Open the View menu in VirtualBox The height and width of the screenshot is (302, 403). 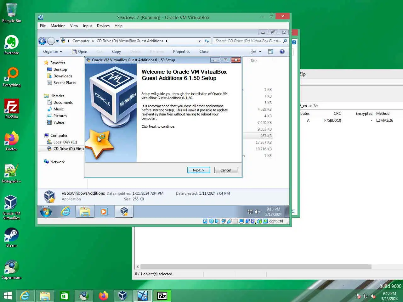point(74,26)
